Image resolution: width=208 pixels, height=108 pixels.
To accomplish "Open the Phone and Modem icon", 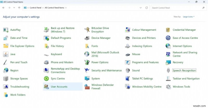I will coord(46,62).
